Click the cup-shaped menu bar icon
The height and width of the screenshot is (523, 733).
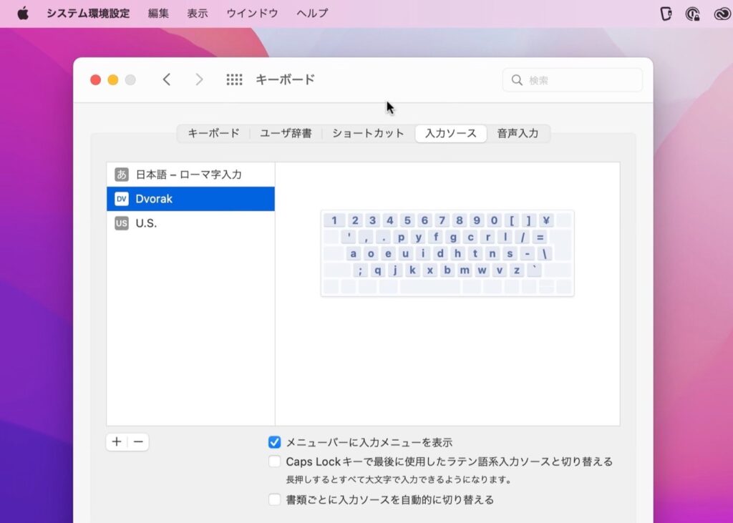coord(666,14)
